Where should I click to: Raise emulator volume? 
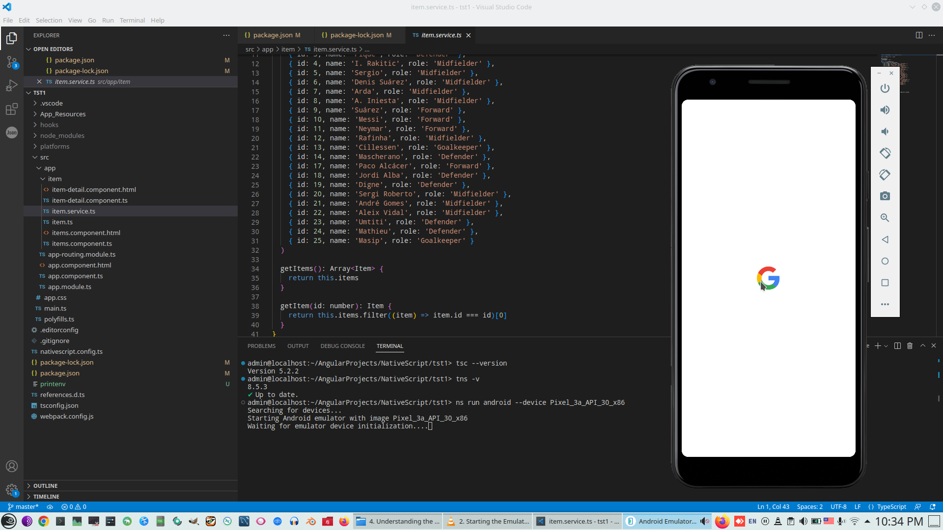(x=885, y=110)
